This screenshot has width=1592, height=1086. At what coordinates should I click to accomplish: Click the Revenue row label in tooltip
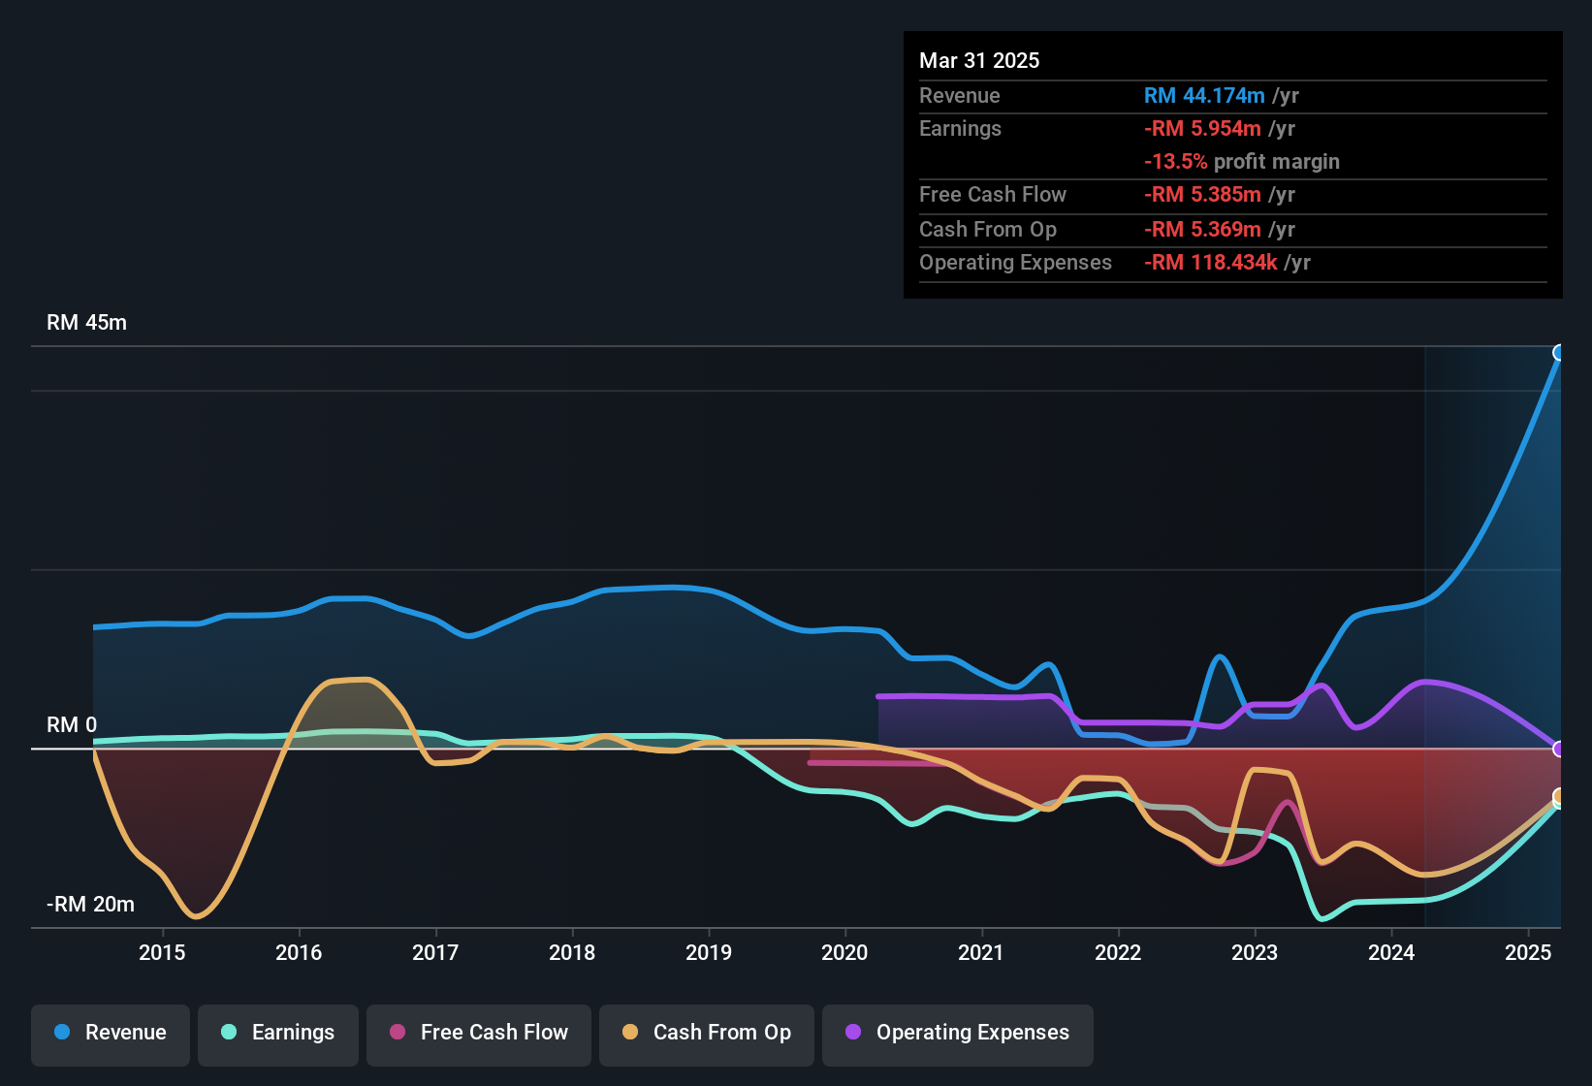959,95
